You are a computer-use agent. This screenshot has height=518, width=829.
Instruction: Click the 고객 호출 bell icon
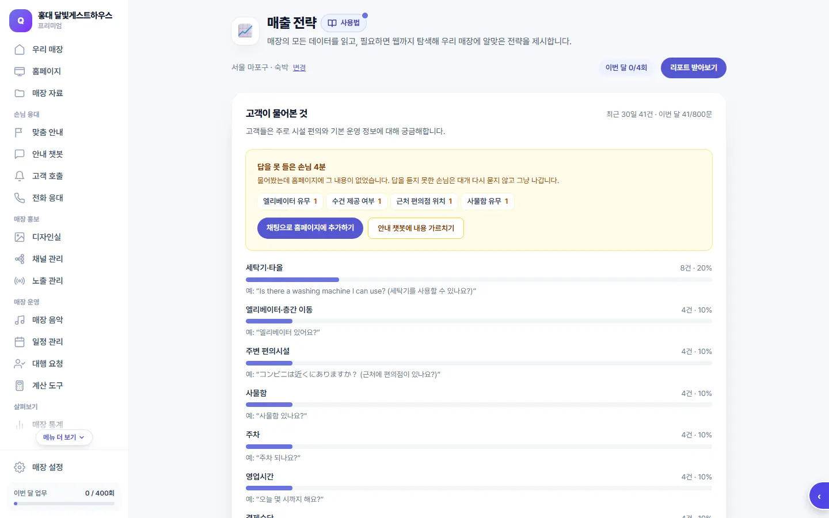[x=20, y=176]
